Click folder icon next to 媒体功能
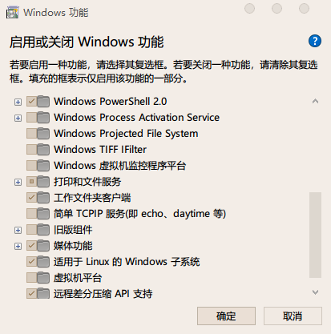331x334 pixels. (43, 246)
